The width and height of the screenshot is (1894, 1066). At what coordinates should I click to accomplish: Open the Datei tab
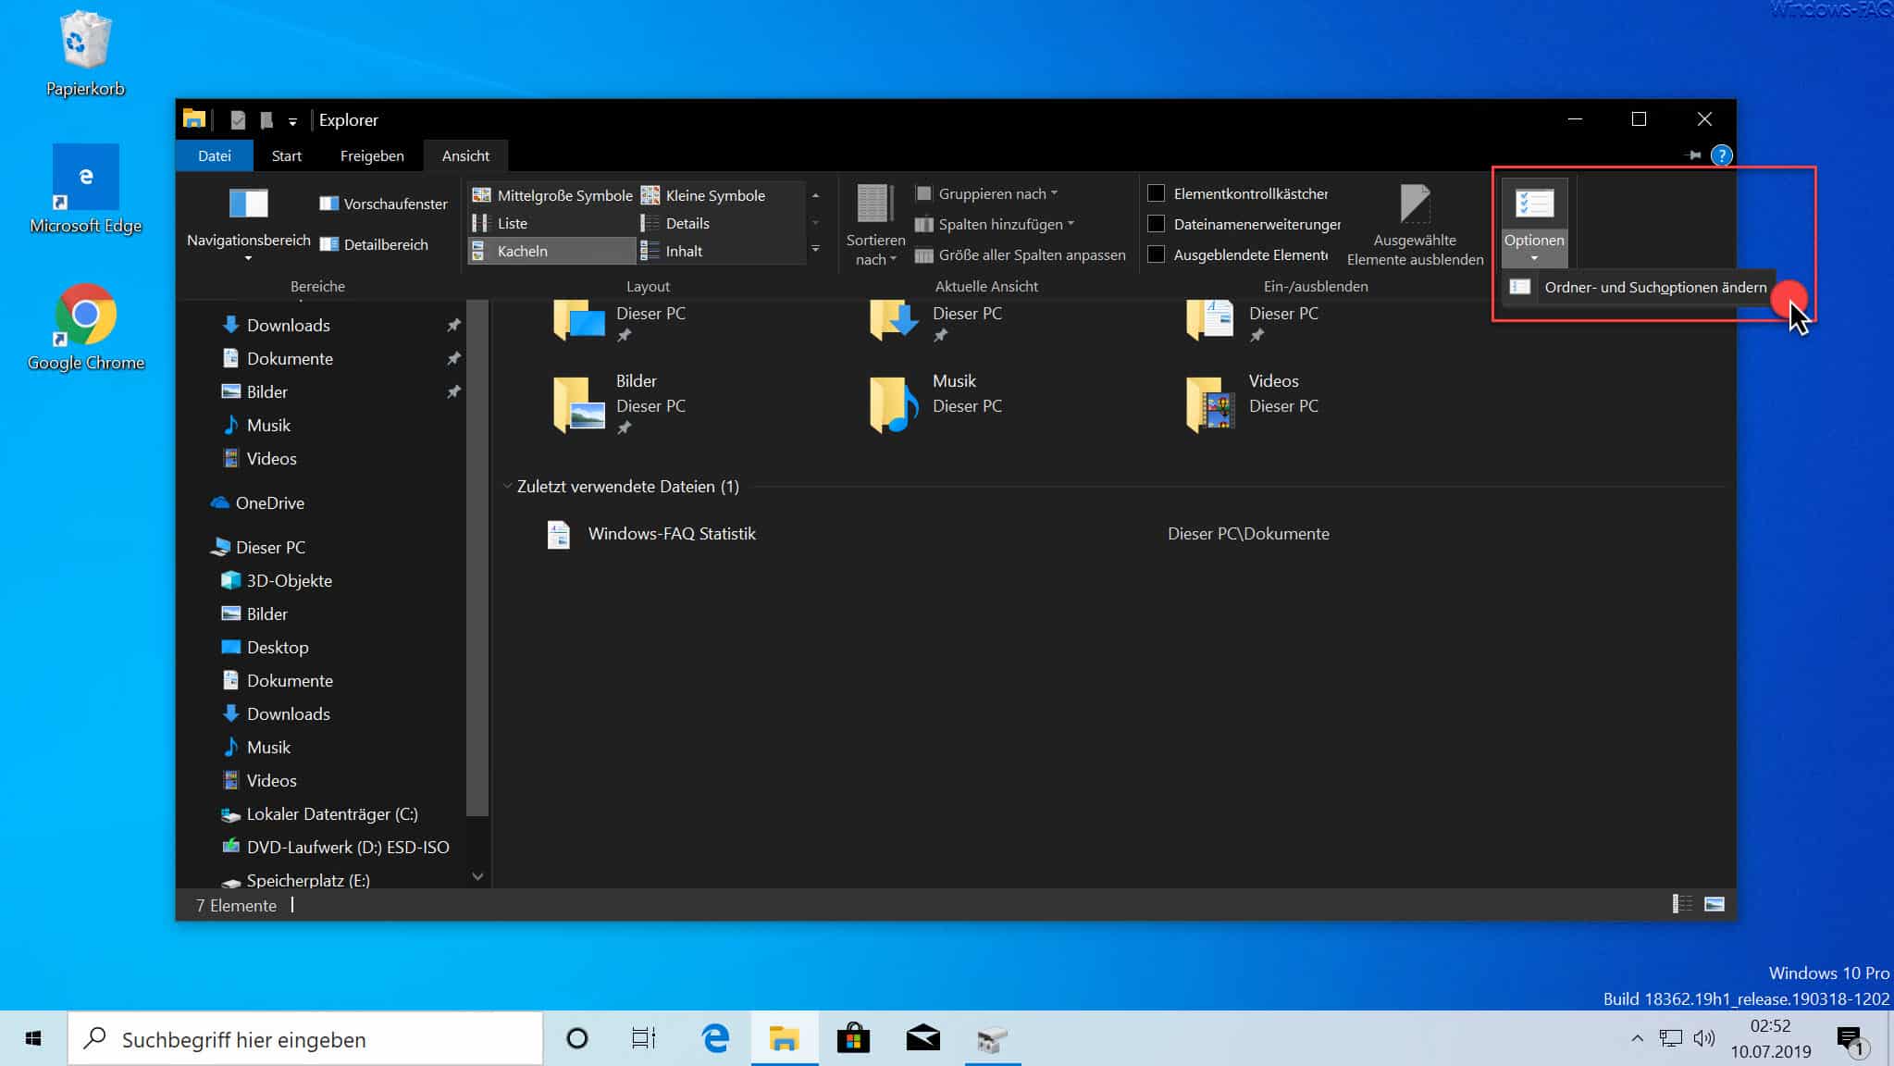coord(214,155)
